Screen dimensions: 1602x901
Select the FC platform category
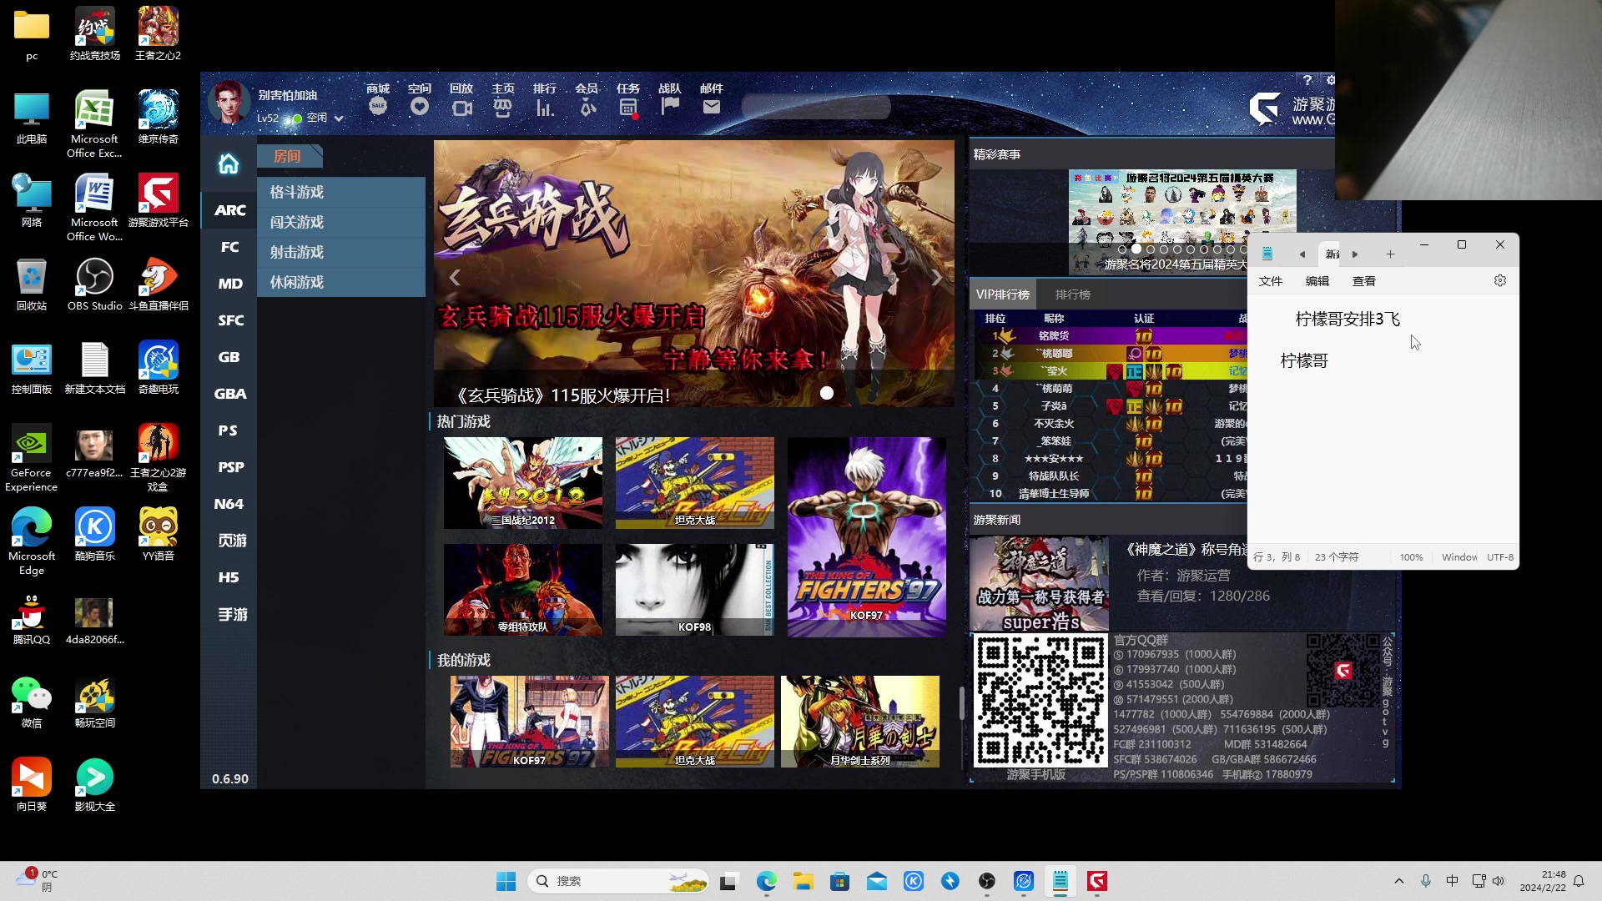tap(229, 247)
